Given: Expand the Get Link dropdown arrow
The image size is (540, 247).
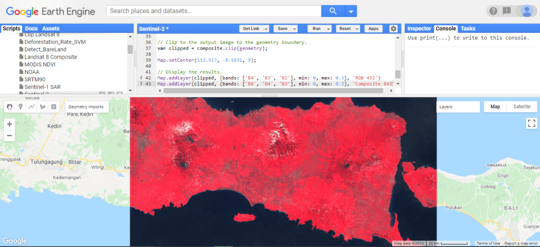Looking at the screenshot, I should point(266,28).
